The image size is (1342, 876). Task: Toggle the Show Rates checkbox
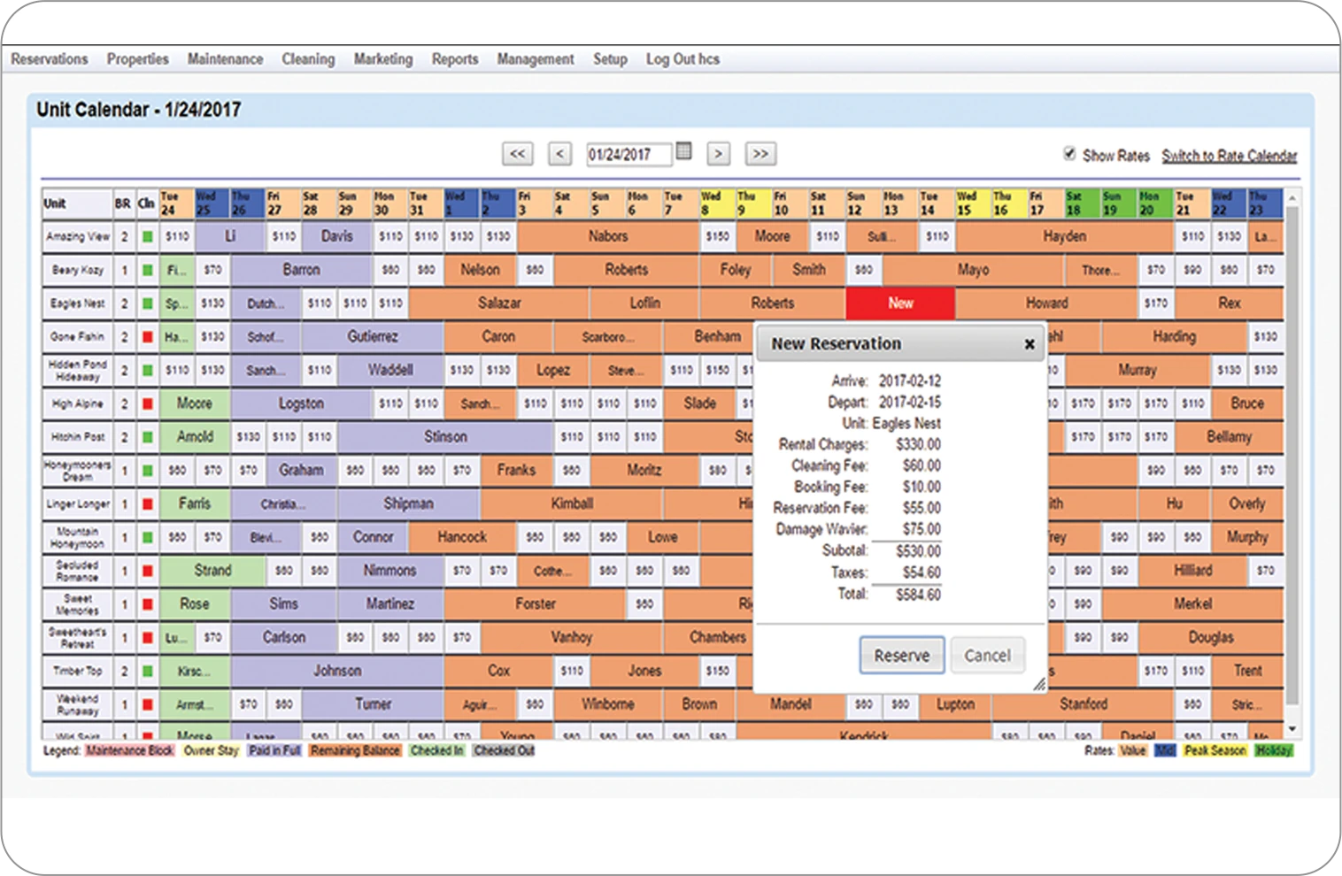pos(1069,153)
